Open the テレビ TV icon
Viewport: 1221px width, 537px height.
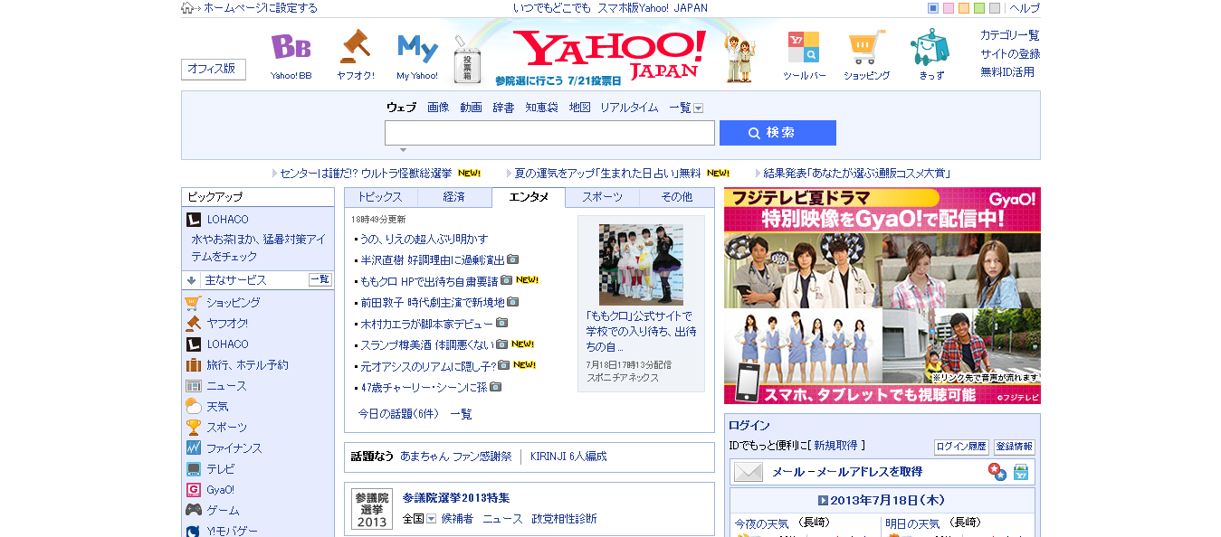click(x=193, y=469)
